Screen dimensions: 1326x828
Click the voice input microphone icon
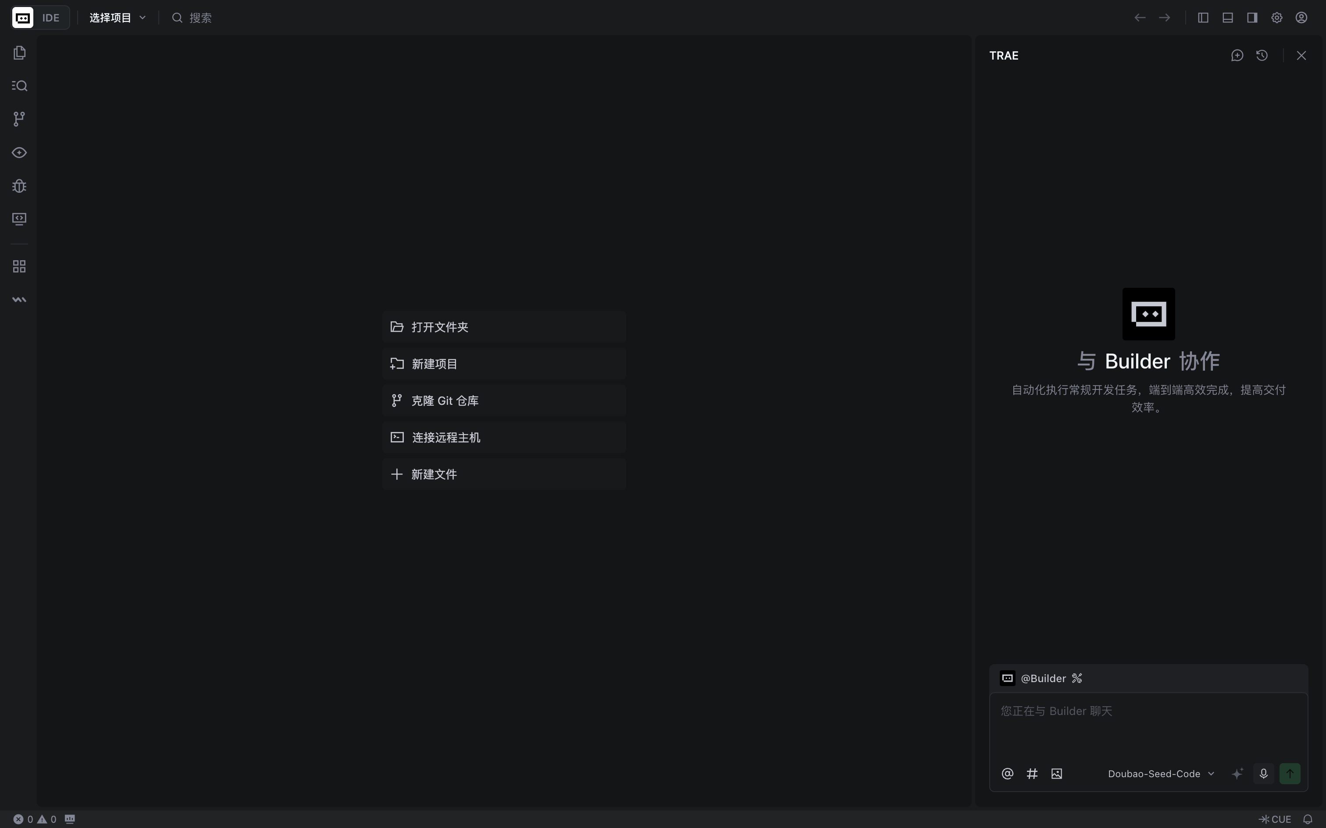pos(1263,773)
